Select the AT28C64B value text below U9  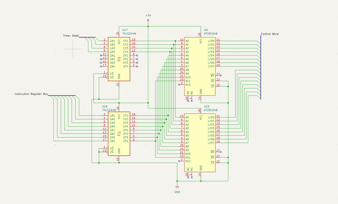coord(211,34)
